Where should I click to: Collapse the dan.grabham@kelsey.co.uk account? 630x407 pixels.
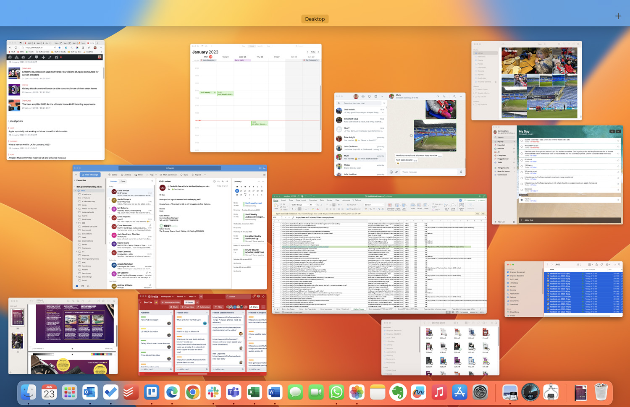click(74, 187)
